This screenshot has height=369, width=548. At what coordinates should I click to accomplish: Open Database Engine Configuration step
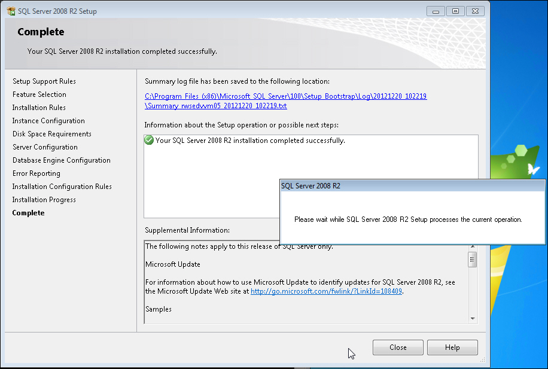point(62,160)
